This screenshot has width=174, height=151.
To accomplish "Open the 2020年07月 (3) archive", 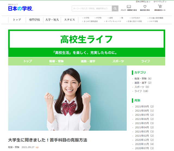I will coord(144,148).
